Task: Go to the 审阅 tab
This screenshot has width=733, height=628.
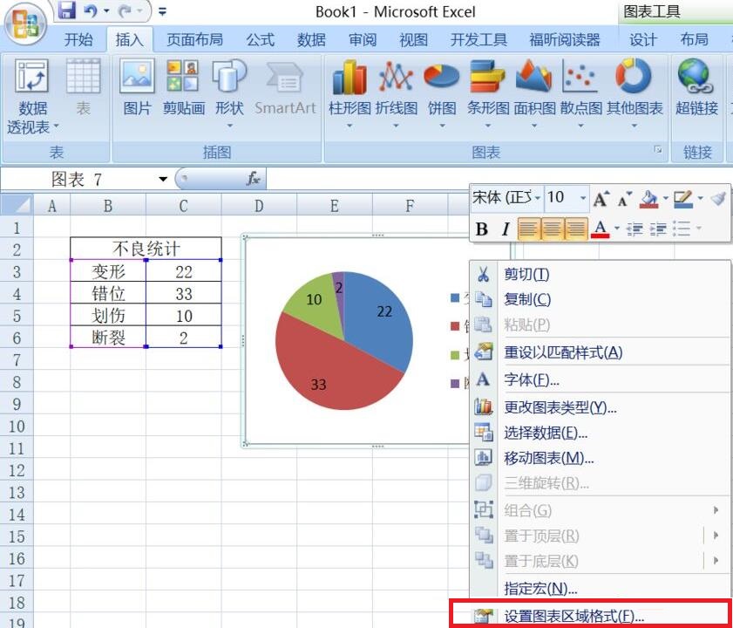Action: tap(363, 40)
